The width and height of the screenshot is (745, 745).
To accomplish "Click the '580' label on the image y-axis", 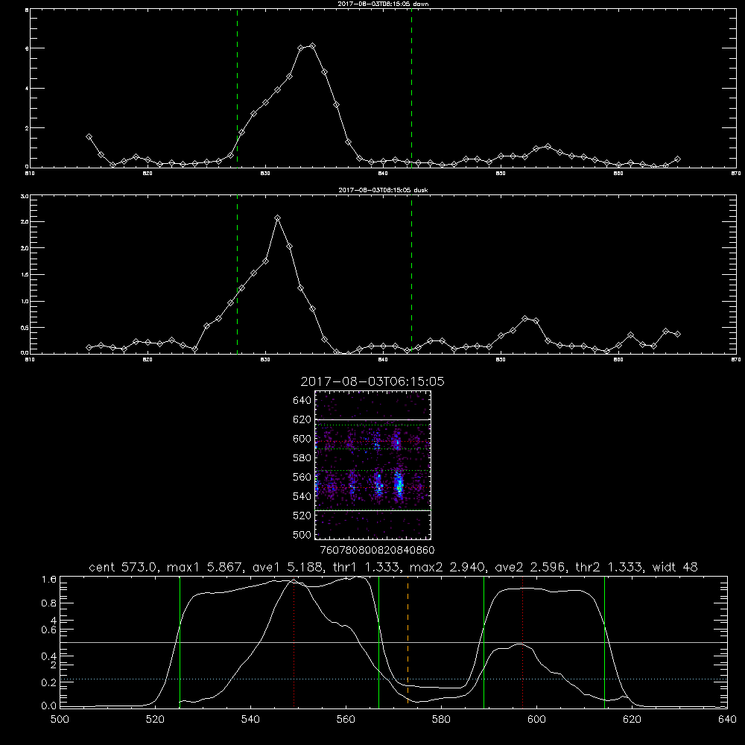I will [302, 458].
